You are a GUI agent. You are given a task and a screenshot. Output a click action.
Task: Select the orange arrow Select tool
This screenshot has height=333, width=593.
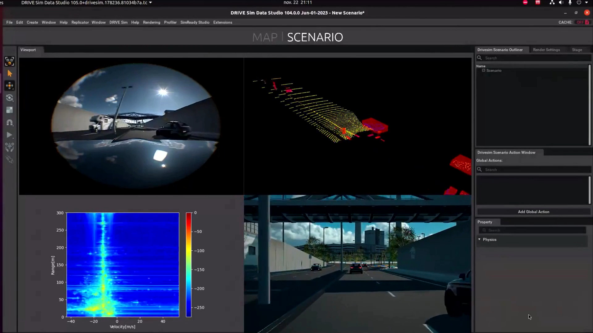[x=10, y=74]
